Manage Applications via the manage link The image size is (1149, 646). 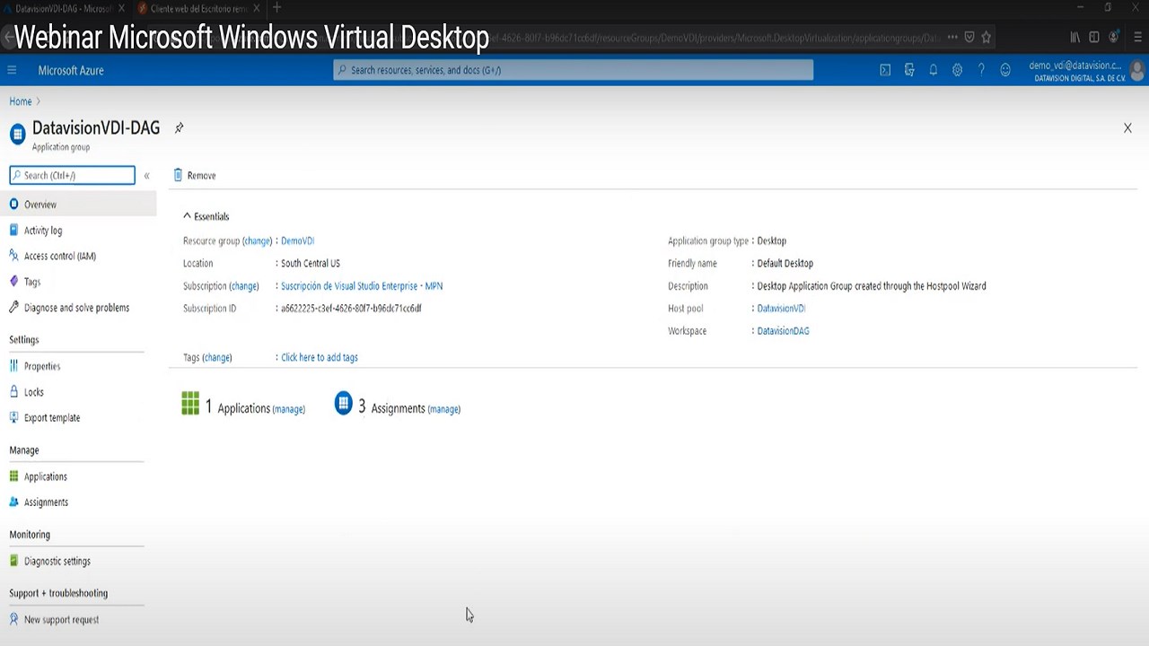point(289,409)
